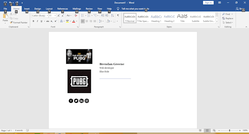Toggle Italic formatting

37,21
